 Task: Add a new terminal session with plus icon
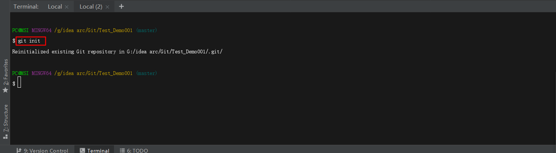[121, 6]
